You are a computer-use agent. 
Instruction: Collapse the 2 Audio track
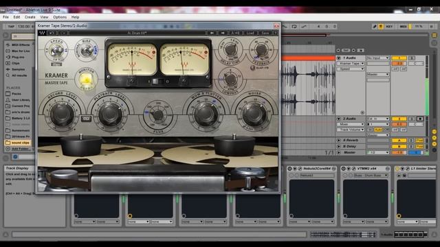point(339,119)
